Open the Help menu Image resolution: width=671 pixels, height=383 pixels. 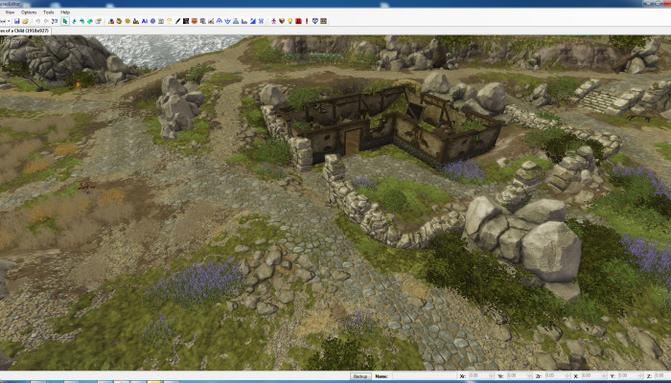[65, 12]
